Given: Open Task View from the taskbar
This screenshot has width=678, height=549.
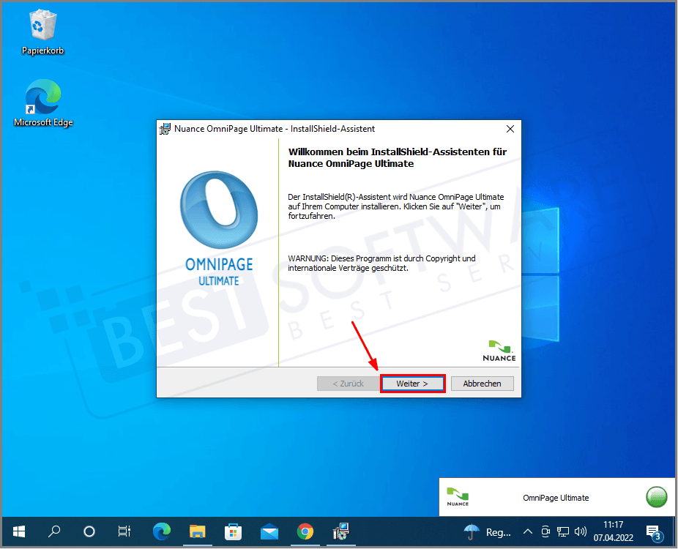Looking at the screenshot, I should (x=124, y=531).
